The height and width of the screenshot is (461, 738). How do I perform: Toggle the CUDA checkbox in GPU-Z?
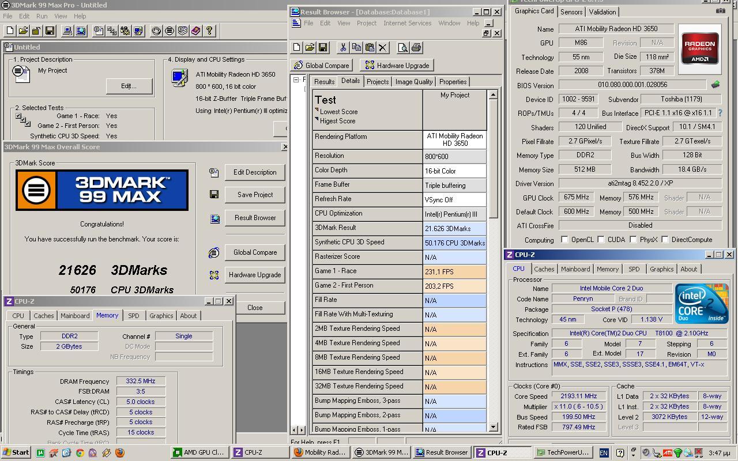coord(601,240)
